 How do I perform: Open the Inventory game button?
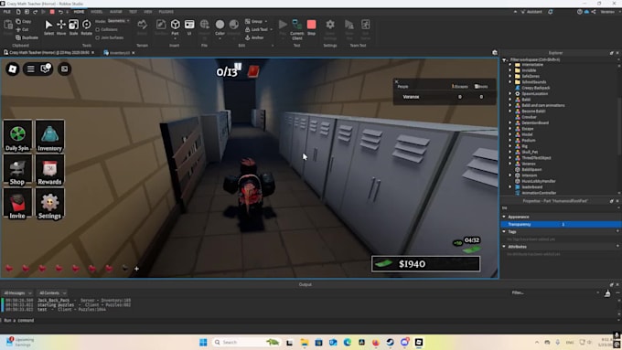click(x=49, y=136)
